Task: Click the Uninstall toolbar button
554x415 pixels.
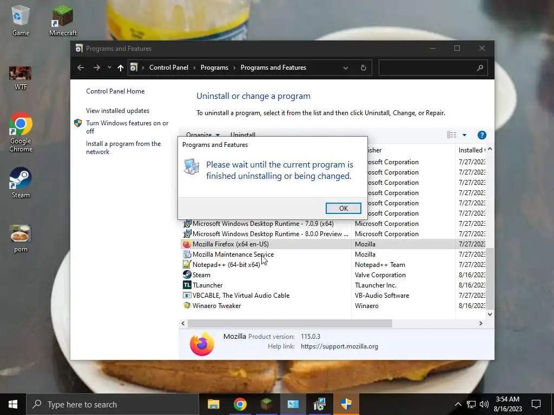Action: tap(243, 135)
